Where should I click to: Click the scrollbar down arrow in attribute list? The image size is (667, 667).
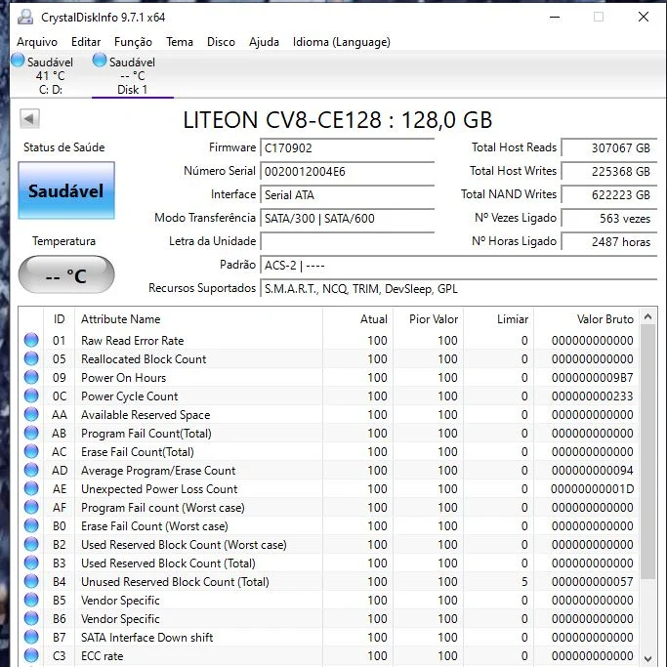click(x=647, y=658)
